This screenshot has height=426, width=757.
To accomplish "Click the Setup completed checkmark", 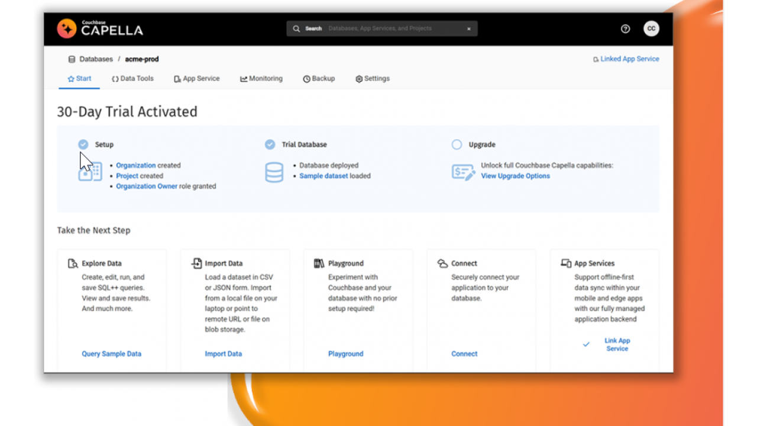I will (83, 144).
